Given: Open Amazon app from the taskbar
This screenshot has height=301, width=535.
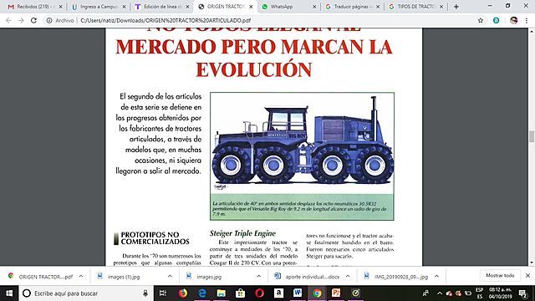Looking at the screenshot, I should pos(278,293).
